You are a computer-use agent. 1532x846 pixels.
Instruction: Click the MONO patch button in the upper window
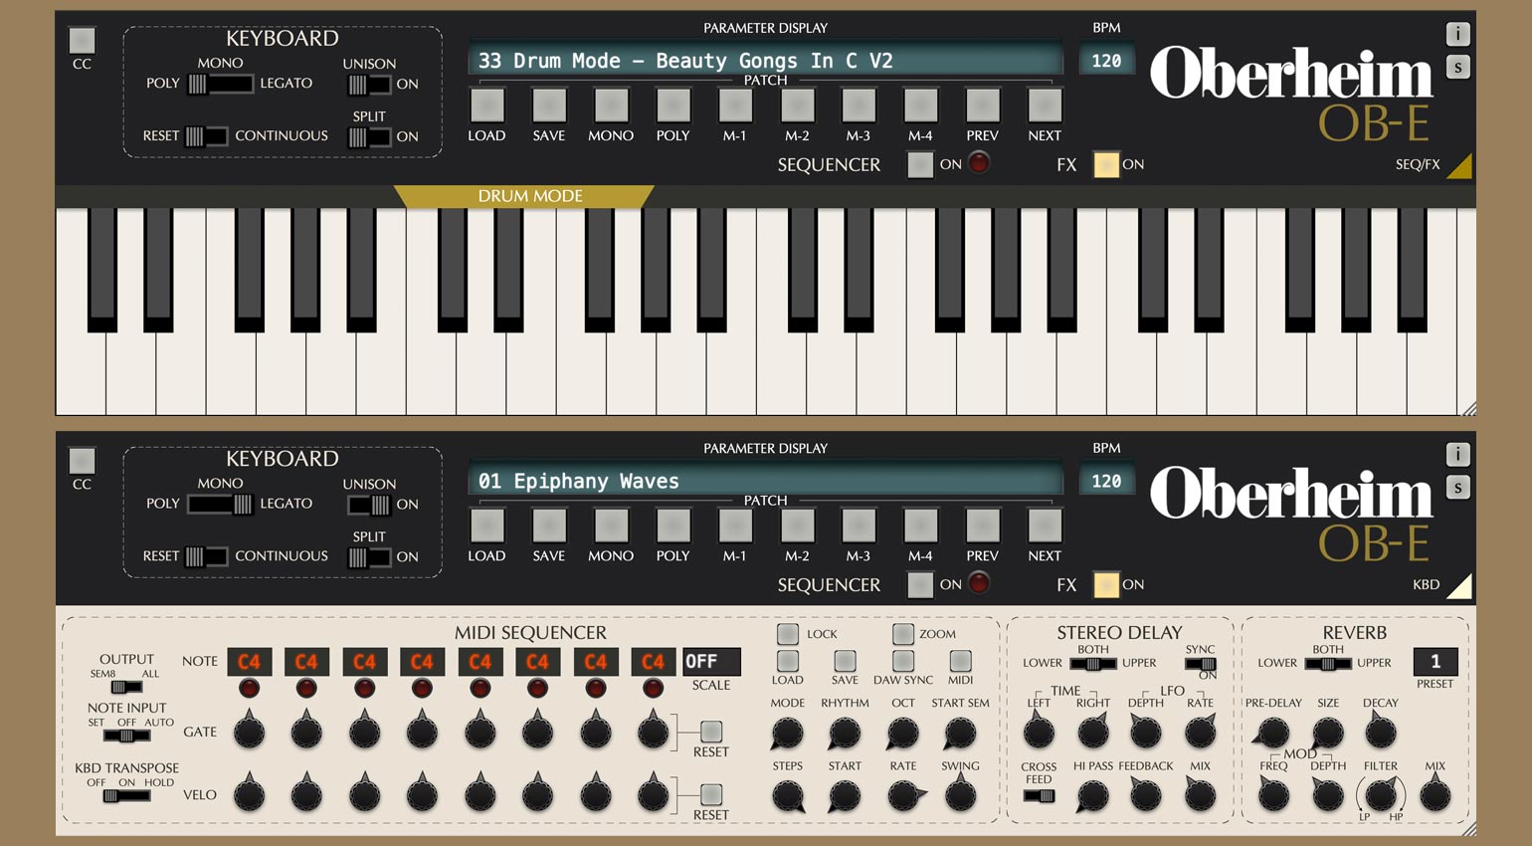point(611,106)
